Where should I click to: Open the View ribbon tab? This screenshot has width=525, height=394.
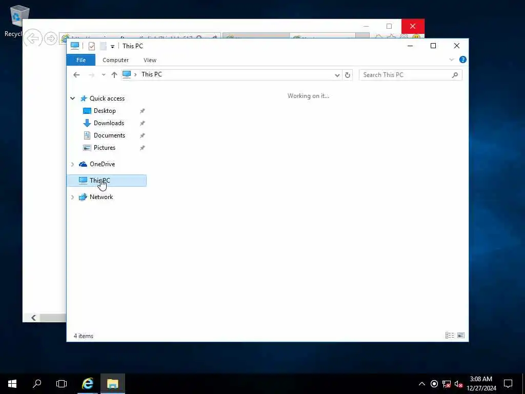[150, 60]
